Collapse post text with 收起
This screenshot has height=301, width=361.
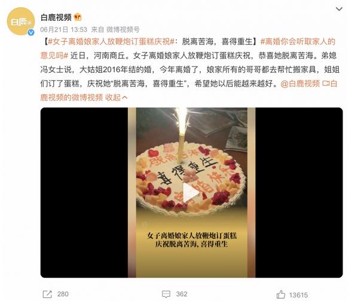tap(117, 97)
